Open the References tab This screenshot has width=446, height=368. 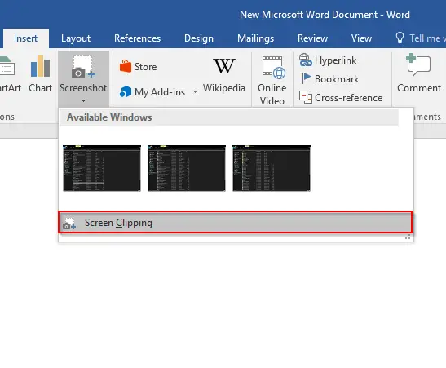[x=137, y=38]
